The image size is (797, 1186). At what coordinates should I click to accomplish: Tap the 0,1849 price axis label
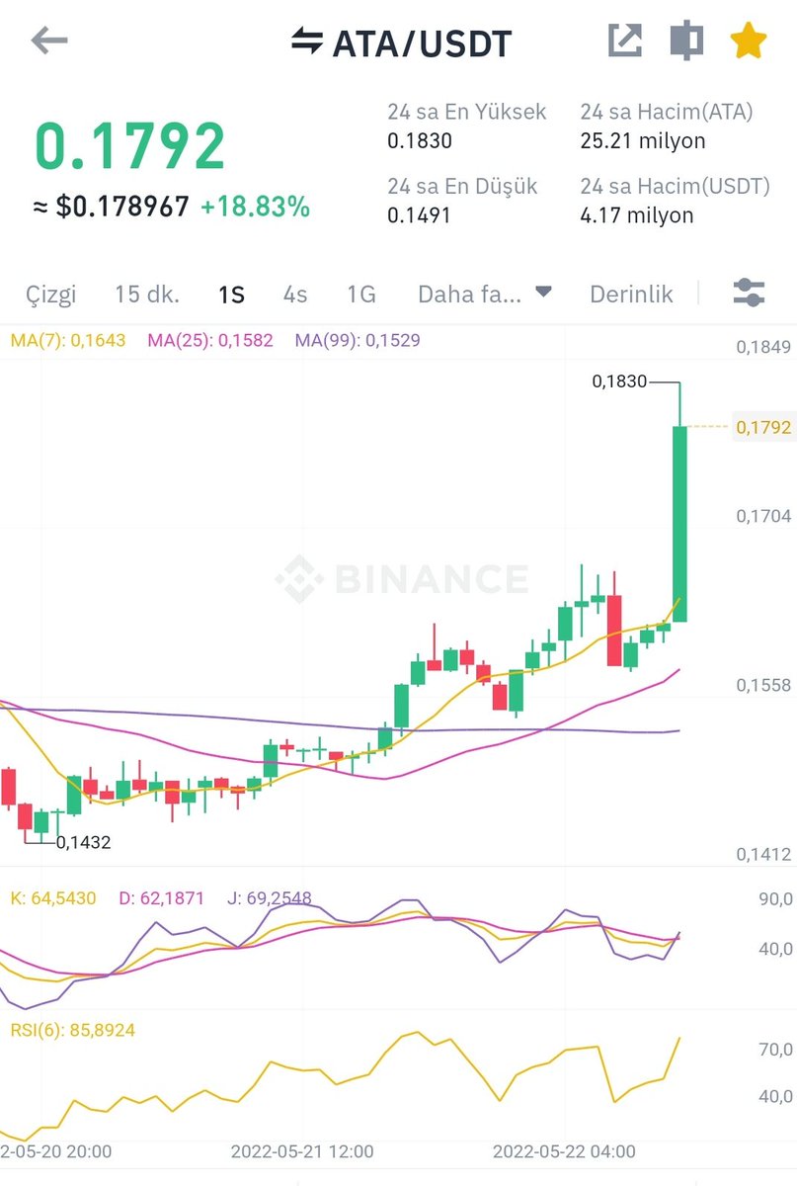click(763, 347)
